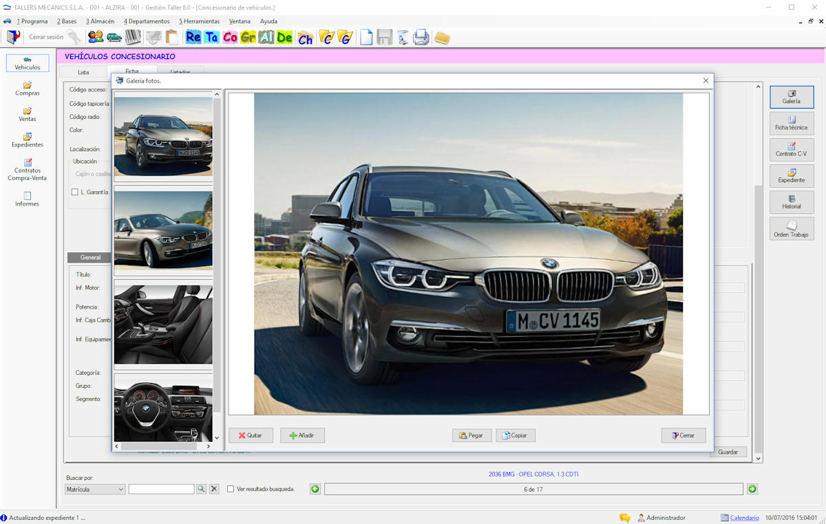This screenshot has width=826, height=524.
Task: Open the 'Ayuda' menu
Action: [x=268, y=21]
